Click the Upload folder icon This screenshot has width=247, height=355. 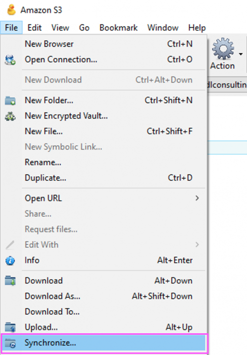click(10, 327)
